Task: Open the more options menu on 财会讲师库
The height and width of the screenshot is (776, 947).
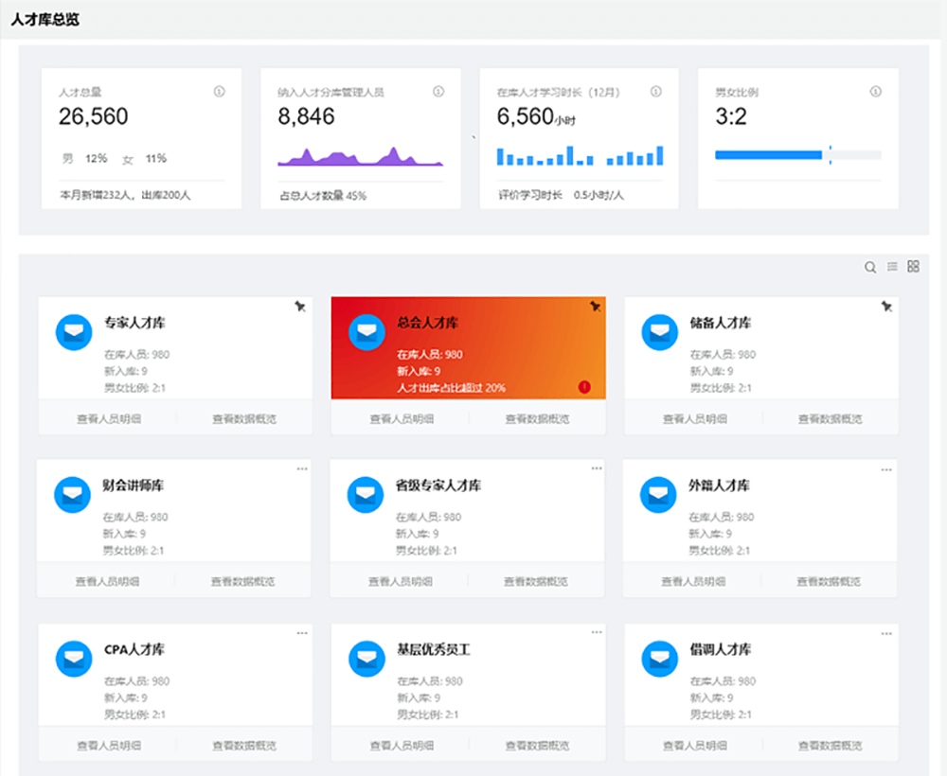Action: point(302,468)
